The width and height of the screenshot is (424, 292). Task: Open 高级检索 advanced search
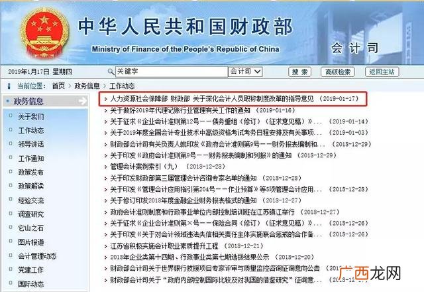[337, 72]
